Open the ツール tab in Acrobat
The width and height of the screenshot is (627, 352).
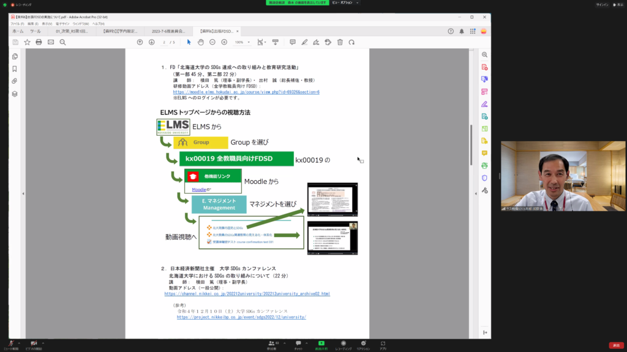[x=36, y=31]
